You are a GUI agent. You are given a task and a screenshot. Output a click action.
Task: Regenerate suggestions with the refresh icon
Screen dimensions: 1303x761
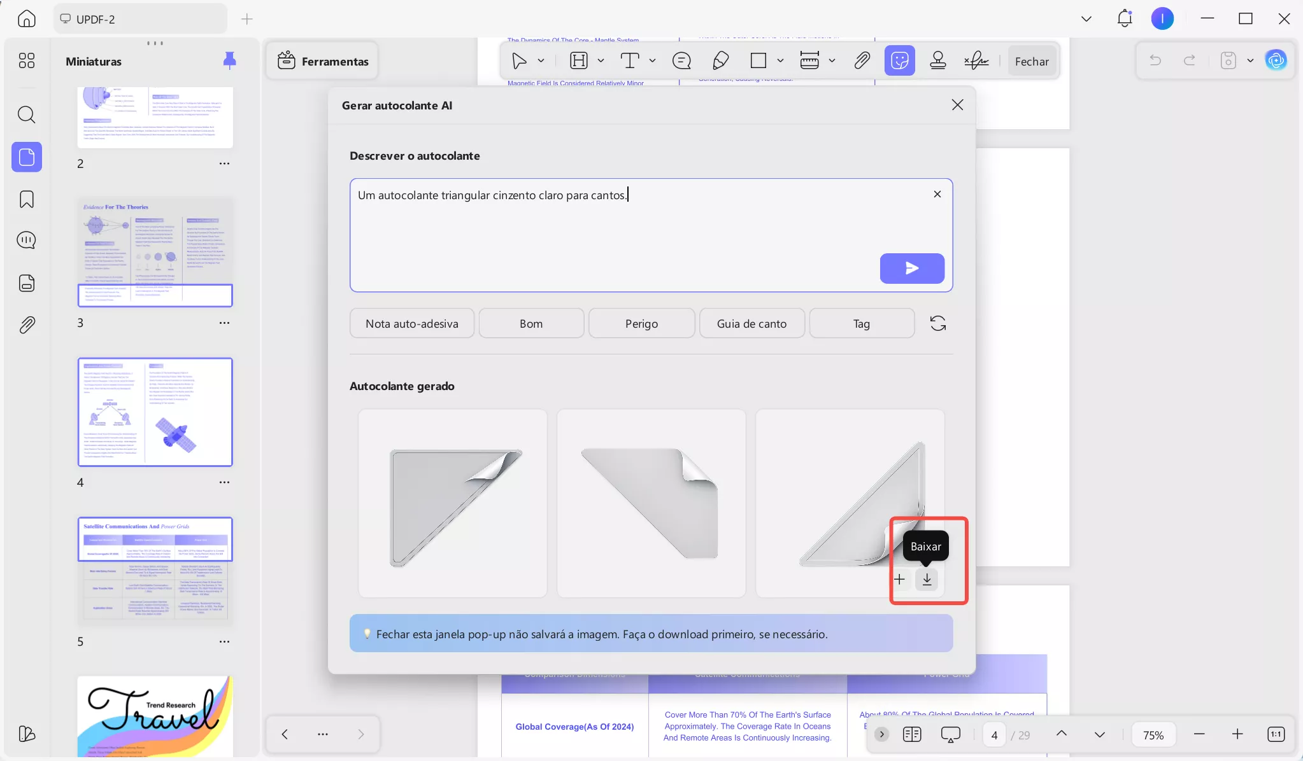pyautogui.click(x=937, y=323)
